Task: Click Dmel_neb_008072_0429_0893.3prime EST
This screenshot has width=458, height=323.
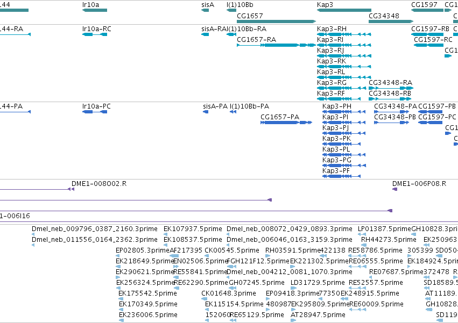Action: click(228, 234)
